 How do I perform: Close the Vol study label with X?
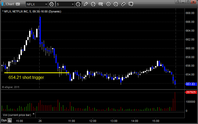pyautogui.click(x=34, y=114)
